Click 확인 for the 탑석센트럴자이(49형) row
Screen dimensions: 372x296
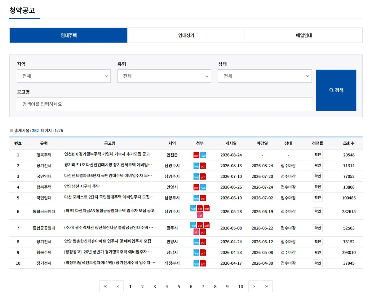317,263
